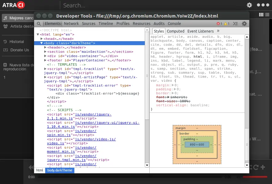Switch to the Timeline tab
The width and height of the screenshot is (272, 184).
pos(106,24)
